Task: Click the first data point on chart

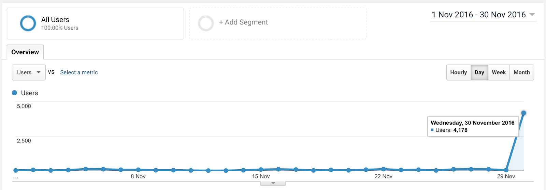Action: 16,170
